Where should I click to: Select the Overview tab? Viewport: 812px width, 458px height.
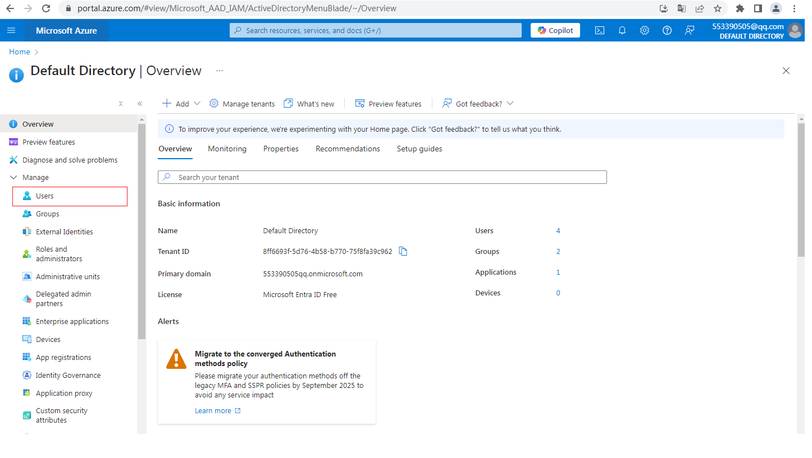coord(175,149)
